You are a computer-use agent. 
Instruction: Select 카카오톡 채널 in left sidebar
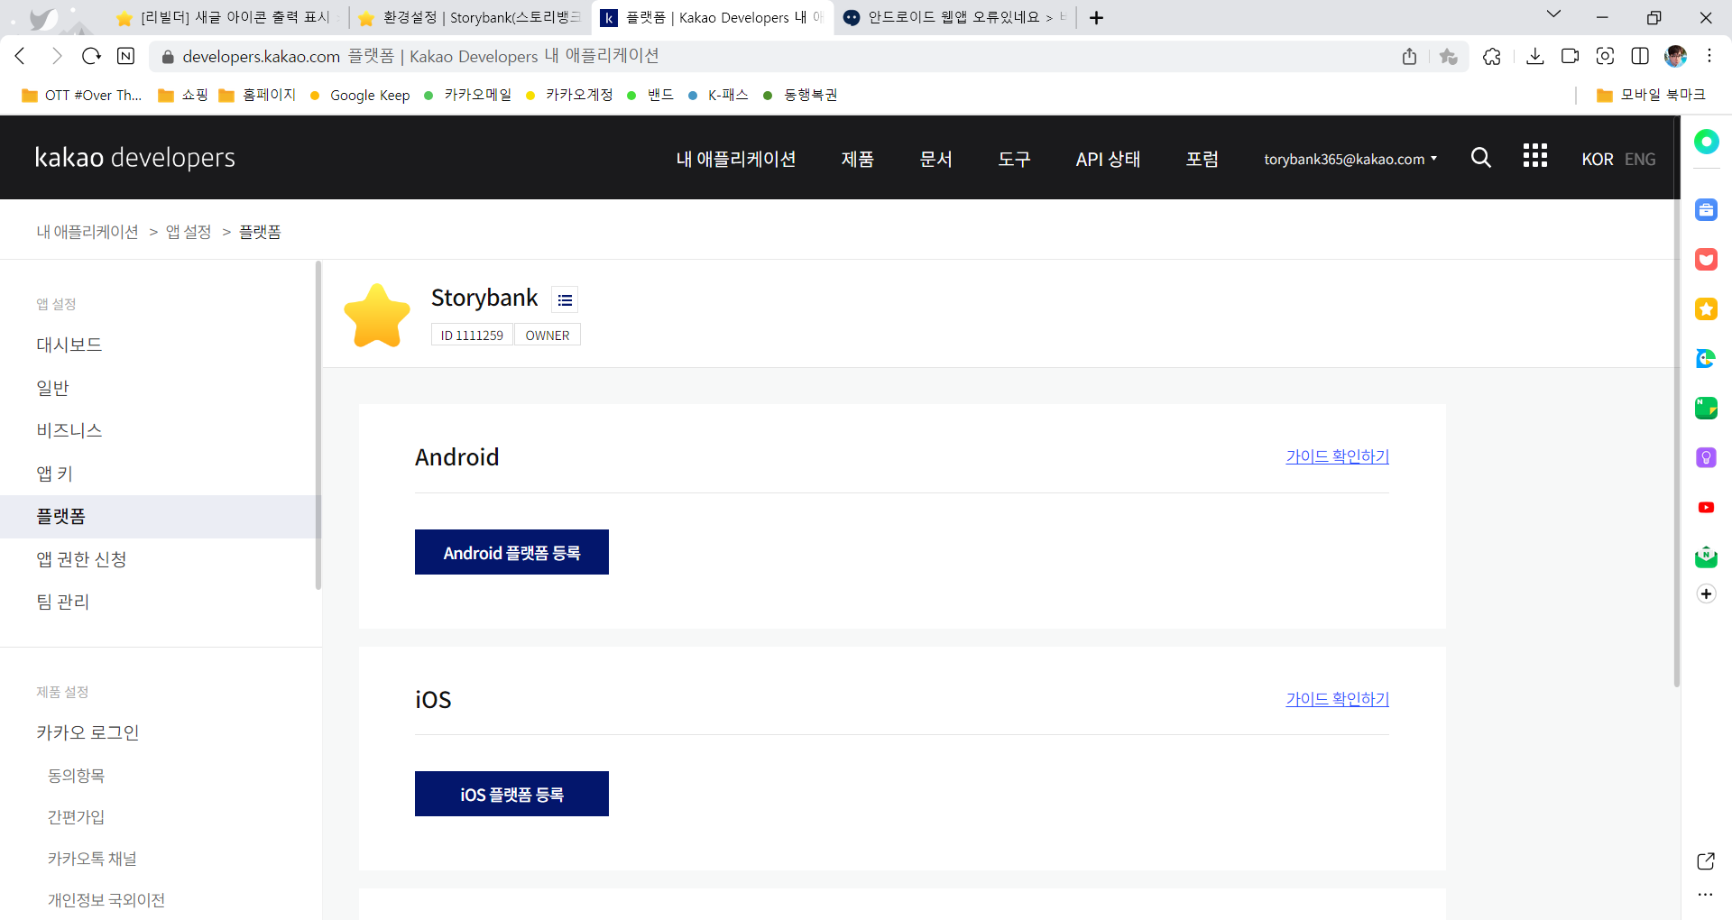coord(92,859)
